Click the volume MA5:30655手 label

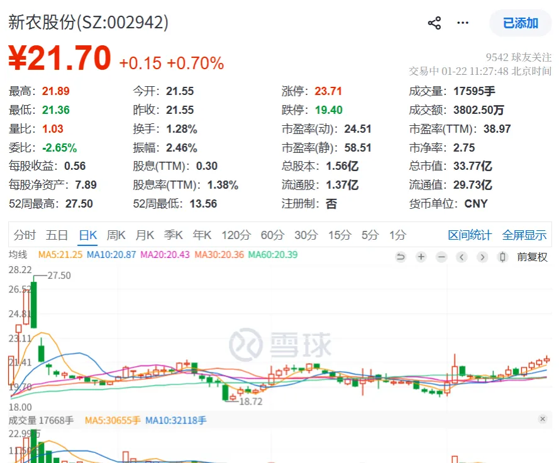[113, 421]
